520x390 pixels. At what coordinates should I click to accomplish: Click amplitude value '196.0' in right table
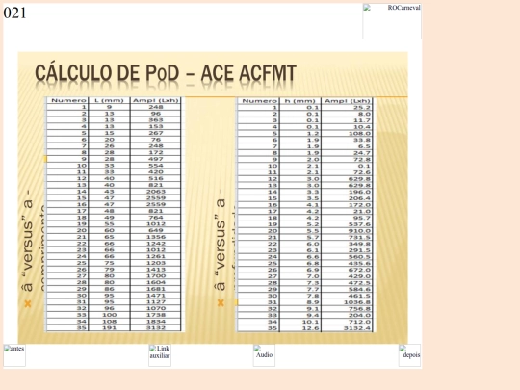coord(359,192)
